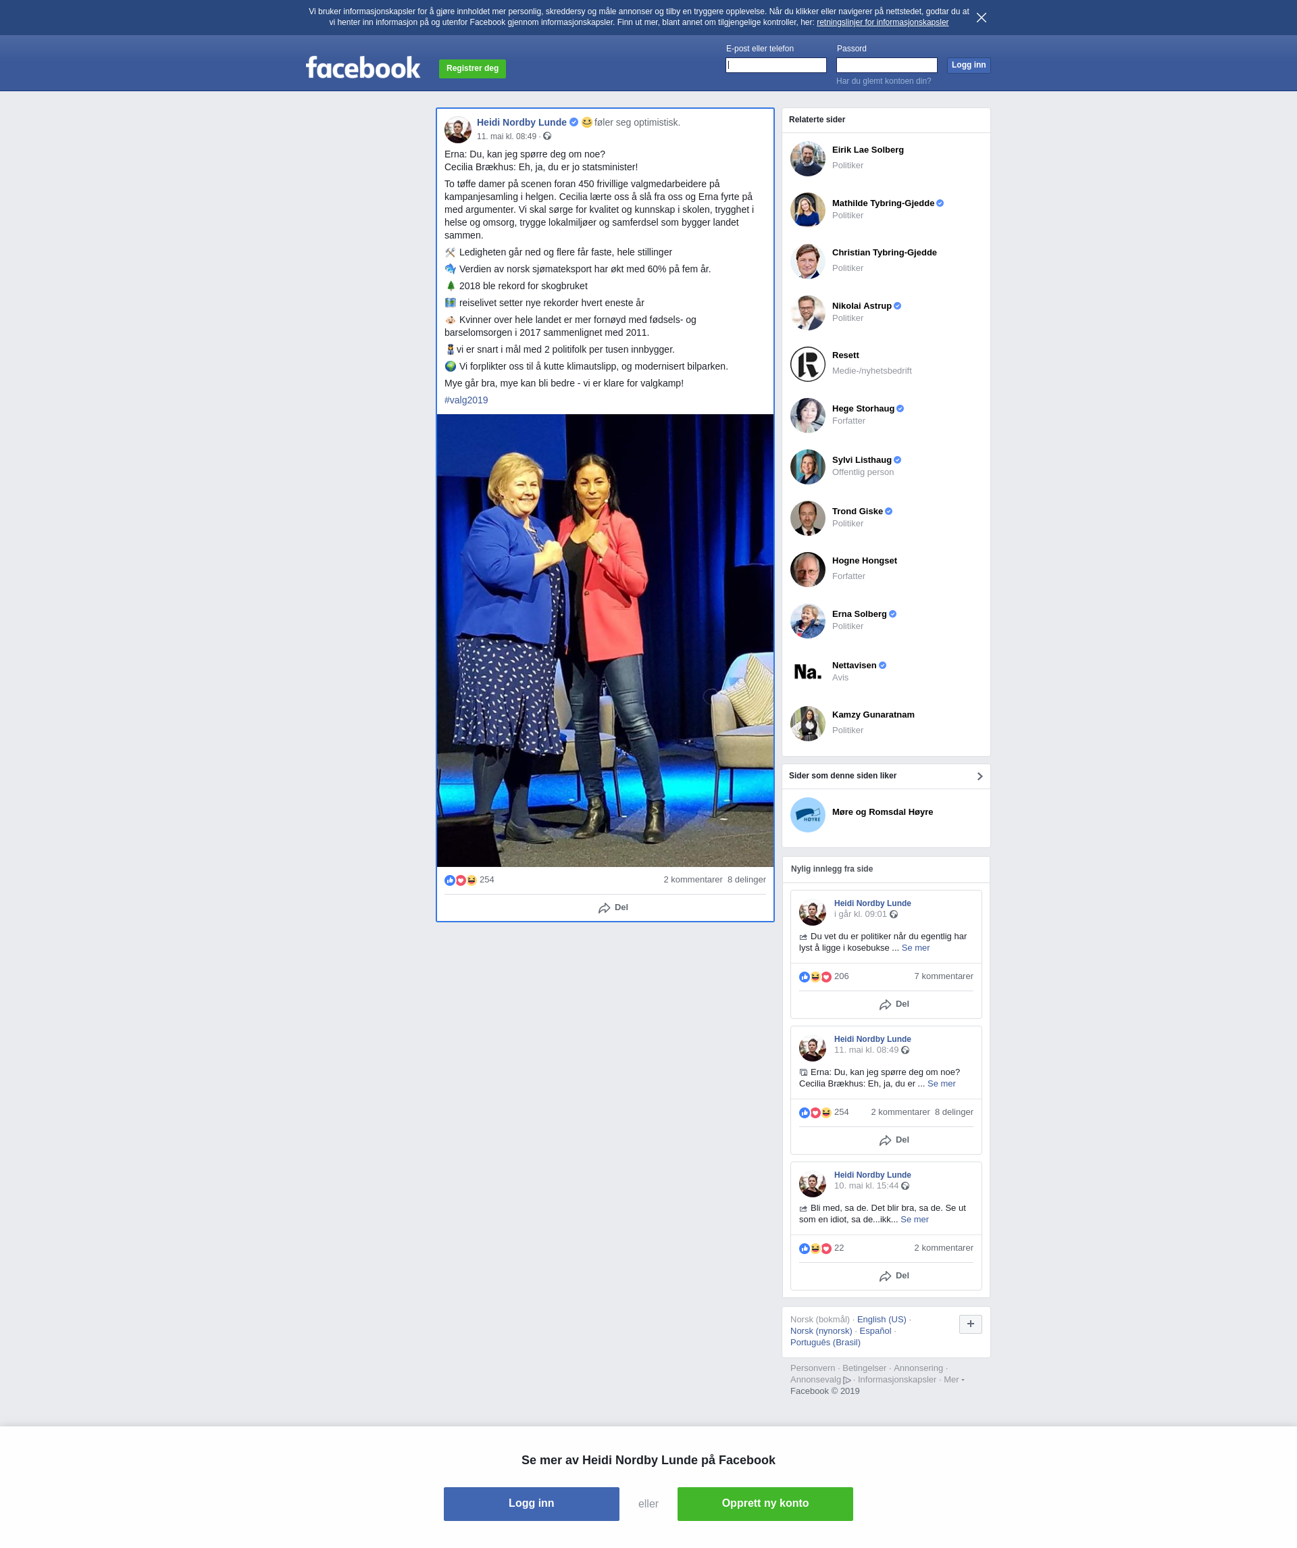Screen dimensions: 1297x1548
Task: Open Christian Tybring-Gjedde page link
Action: [884, 253]
